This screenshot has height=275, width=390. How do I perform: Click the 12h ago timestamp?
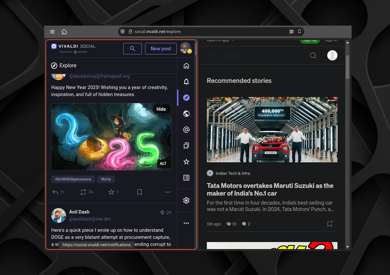(214, 224)
